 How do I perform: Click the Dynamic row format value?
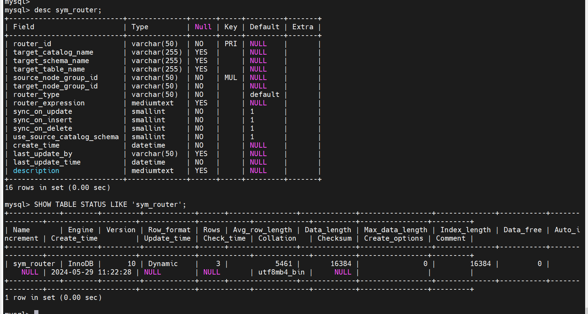(x=163, y=264)
